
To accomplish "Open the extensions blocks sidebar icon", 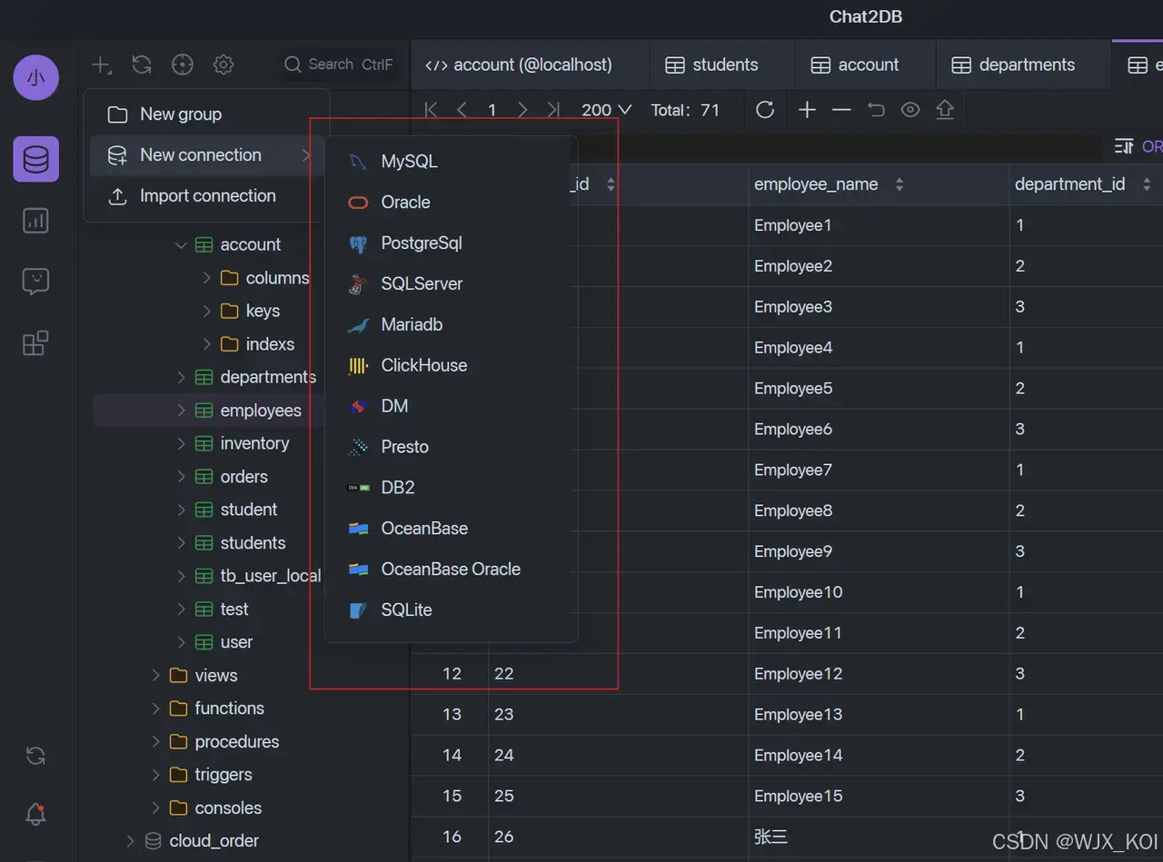I will tap(36, 343).
